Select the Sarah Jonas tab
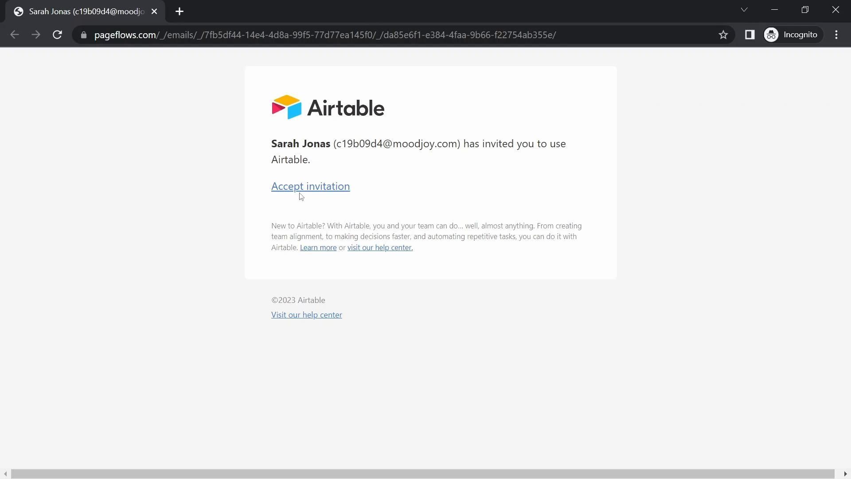Image resolution: width=851 pixels, height=479 pixels. click(x=84, y=12)
